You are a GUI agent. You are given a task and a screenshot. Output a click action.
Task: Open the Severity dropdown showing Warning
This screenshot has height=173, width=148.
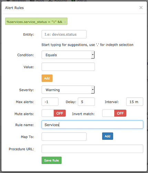(68, 90)
